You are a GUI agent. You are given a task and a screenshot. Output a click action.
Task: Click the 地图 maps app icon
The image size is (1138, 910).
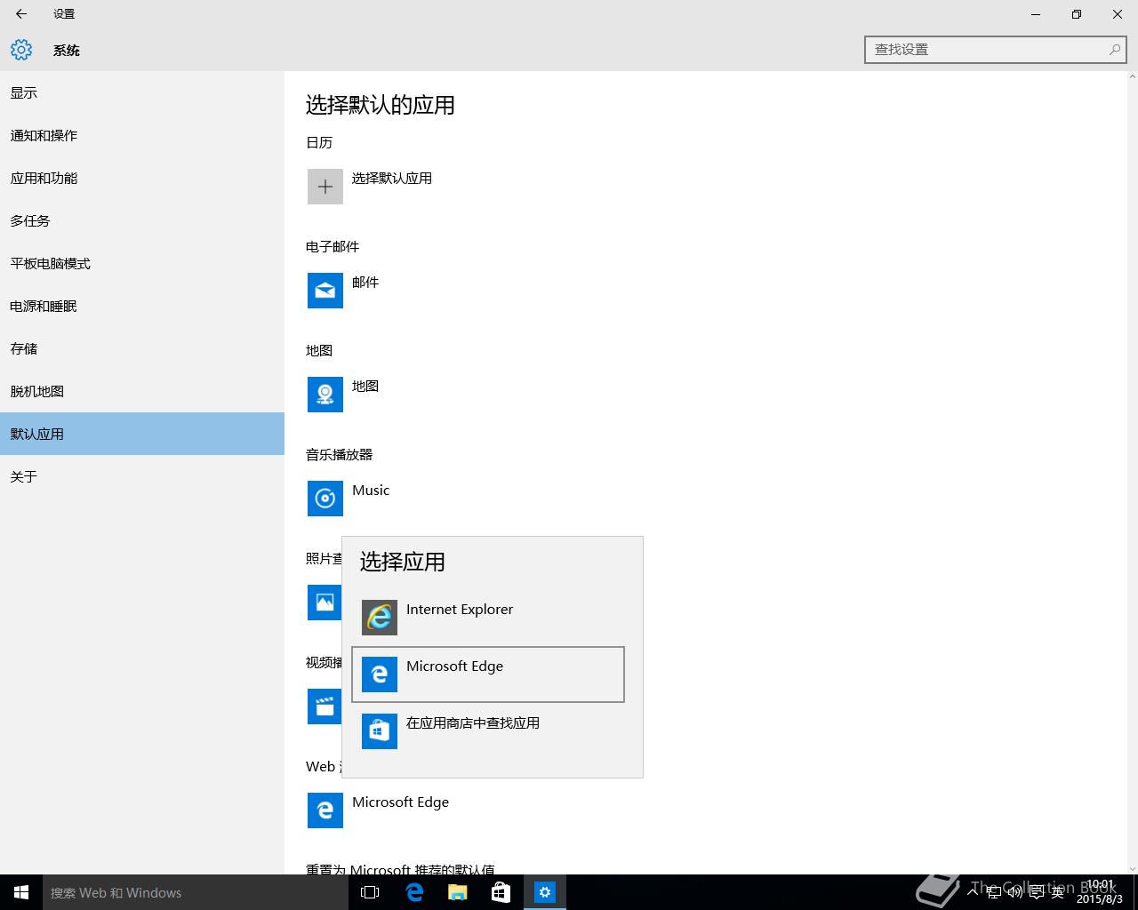(325, 395)
